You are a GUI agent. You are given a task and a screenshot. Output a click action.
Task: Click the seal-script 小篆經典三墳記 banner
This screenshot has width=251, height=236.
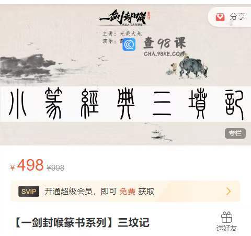[x=125, y=104]
